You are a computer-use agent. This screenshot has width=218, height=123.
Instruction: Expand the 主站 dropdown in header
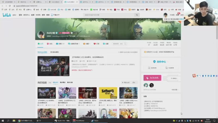click(15, 15)
